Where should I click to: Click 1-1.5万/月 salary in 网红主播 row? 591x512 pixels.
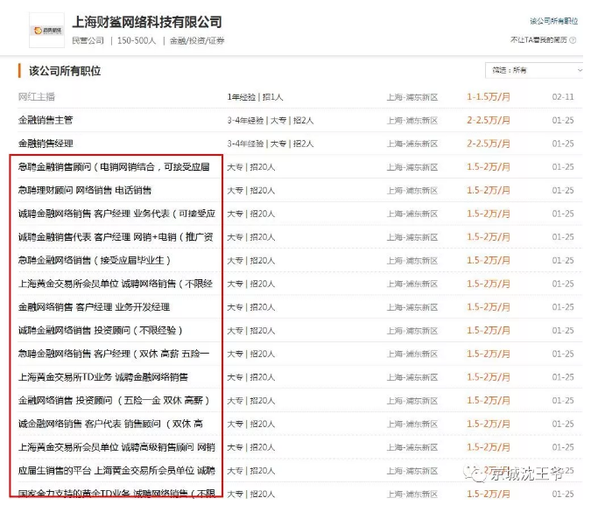[489, 97]
